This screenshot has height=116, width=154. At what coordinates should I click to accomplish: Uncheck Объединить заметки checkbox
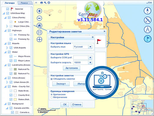click(x=52, y=79)
